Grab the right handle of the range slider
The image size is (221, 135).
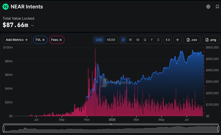pyautogui.click(x=218, y=129)
